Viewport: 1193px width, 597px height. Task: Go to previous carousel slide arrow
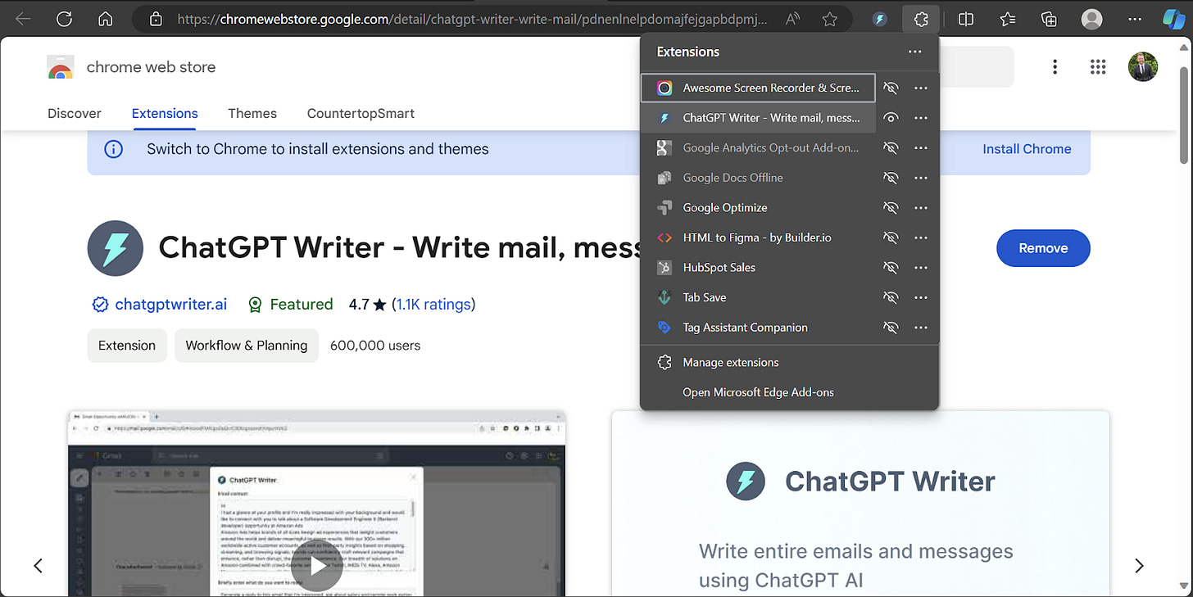(38, 565)
